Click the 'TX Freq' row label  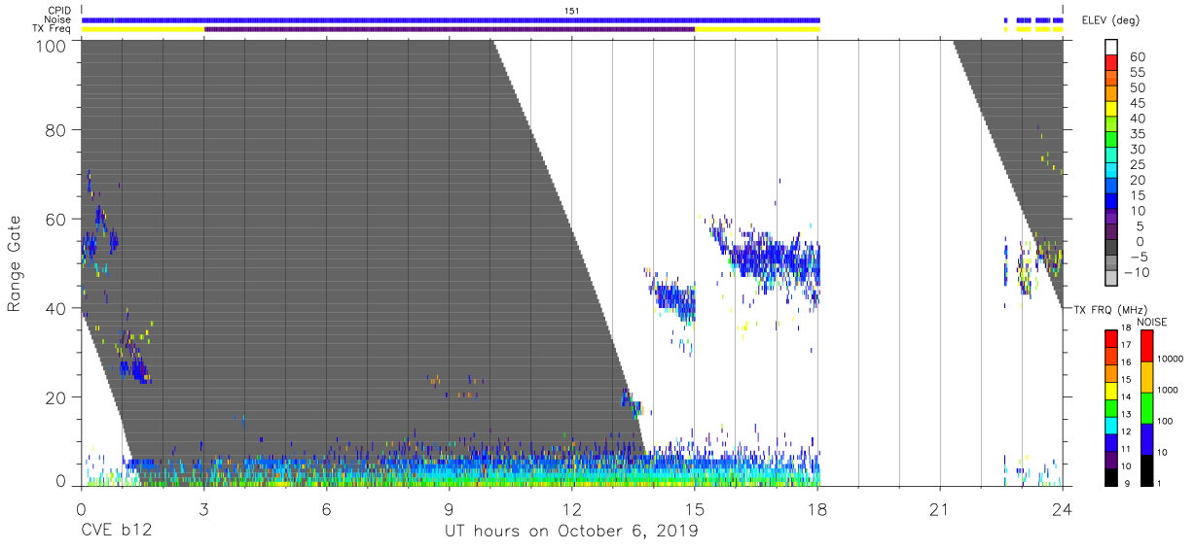[x=53, y=28]
